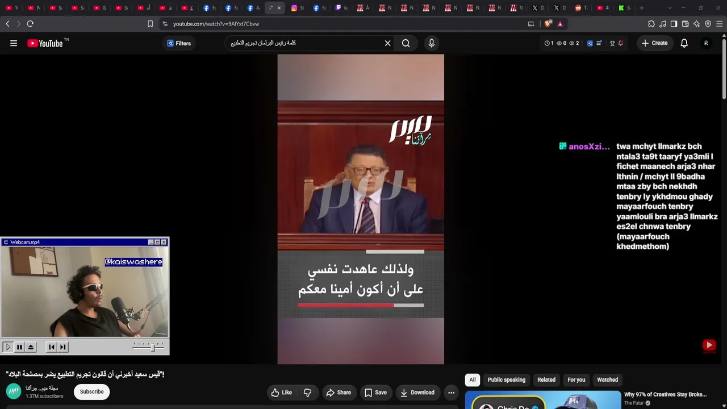Download the video
The height and width of the screenshot is (409, 727).
point(417,393)
